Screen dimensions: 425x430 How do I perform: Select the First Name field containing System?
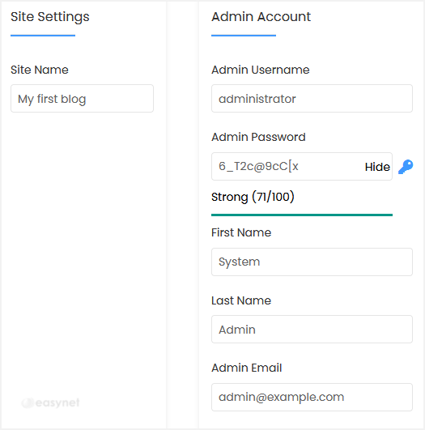click(x=312, y=262)
